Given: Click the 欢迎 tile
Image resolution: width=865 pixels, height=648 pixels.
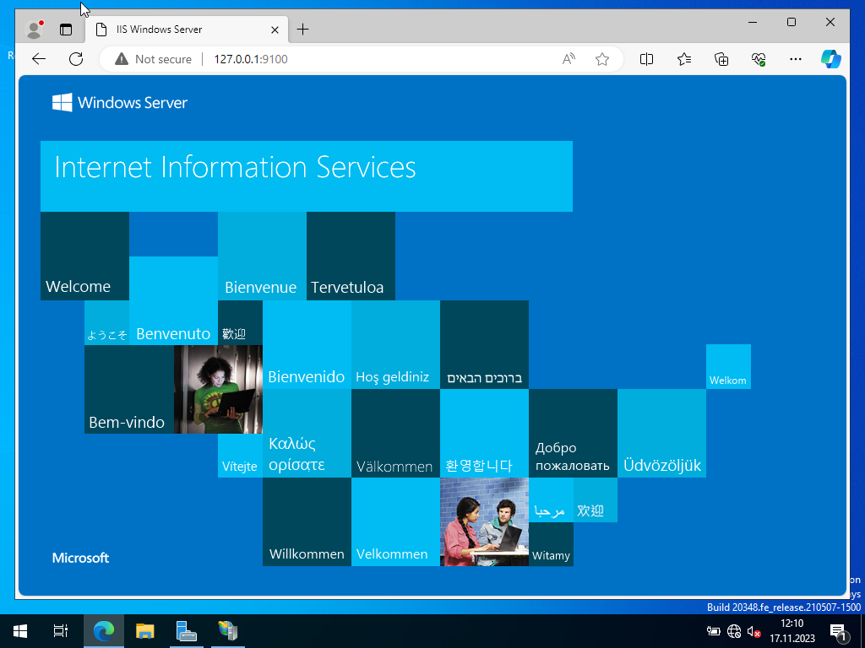Looking at the screenshot, I should pos(596,499).
